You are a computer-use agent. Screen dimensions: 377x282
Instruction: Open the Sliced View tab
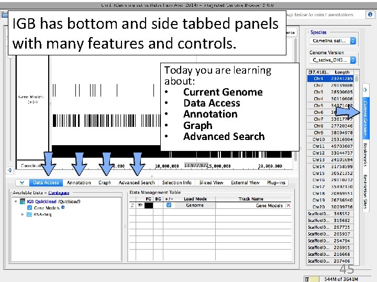click(x=211, y=183)
